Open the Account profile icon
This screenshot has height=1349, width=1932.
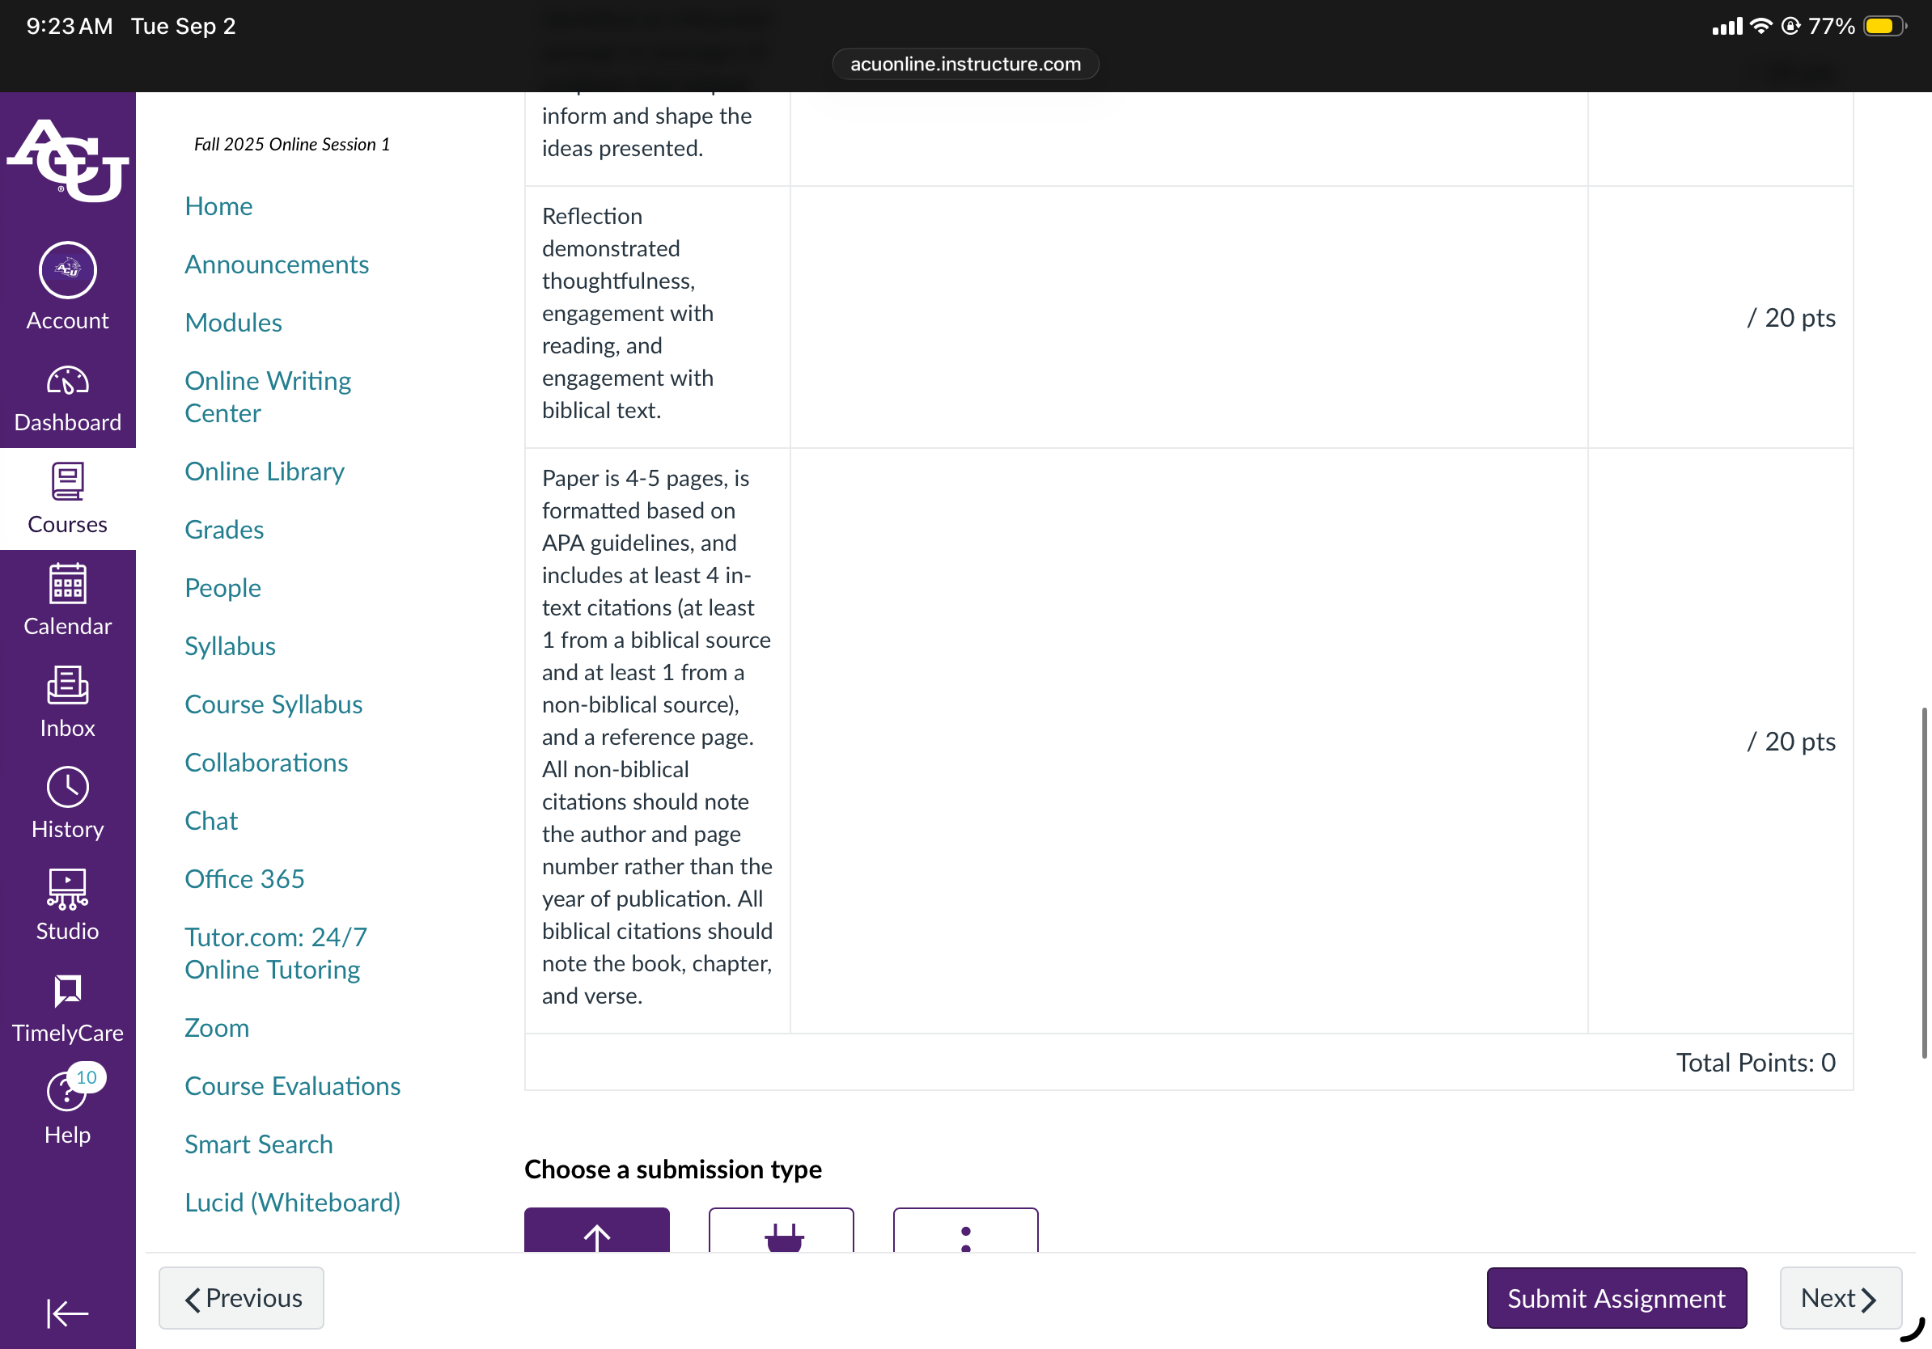67,270
